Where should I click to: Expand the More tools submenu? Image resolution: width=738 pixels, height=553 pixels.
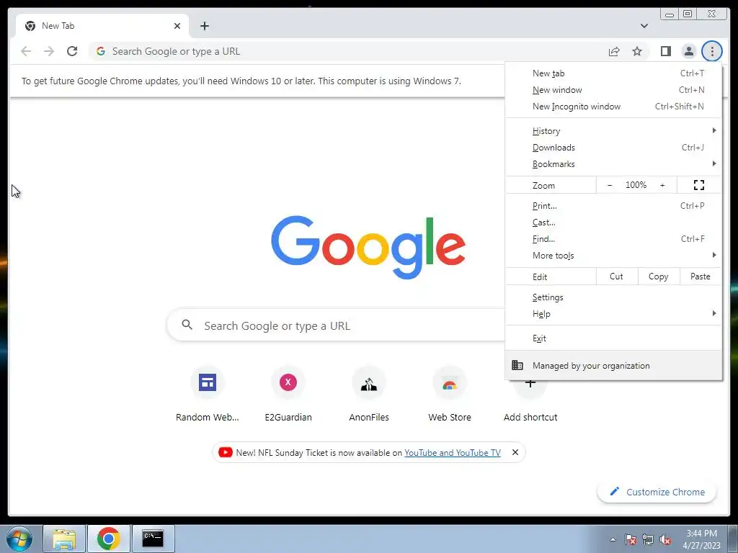point(613,256)
